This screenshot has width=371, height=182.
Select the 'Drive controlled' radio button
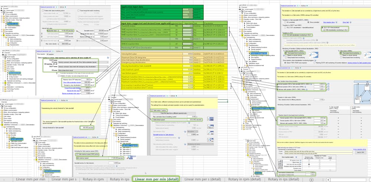(x=308, y=22)
